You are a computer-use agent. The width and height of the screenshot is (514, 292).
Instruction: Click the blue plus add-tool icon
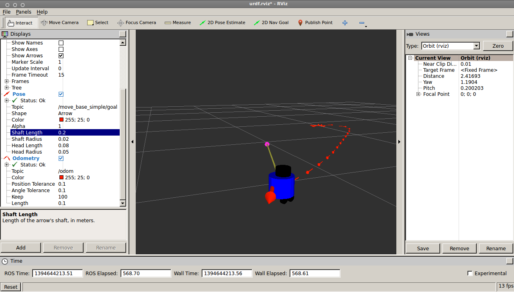[x=345, y=23]
